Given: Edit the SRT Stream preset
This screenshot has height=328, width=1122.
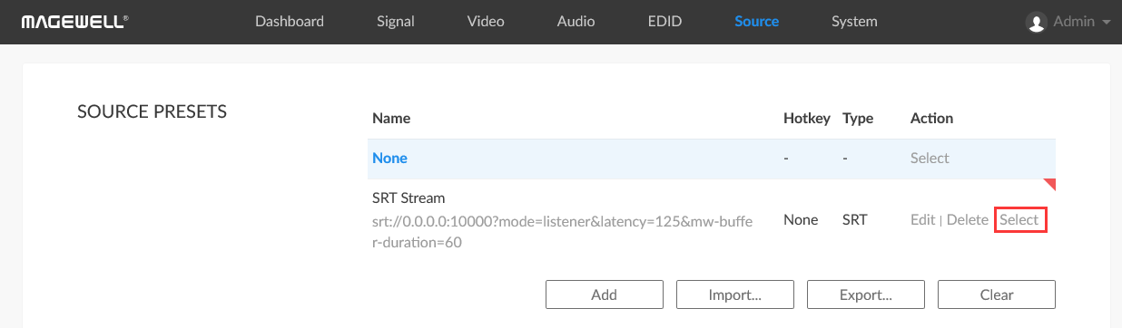Looking at the screenshot, I should tap(922, 219).
